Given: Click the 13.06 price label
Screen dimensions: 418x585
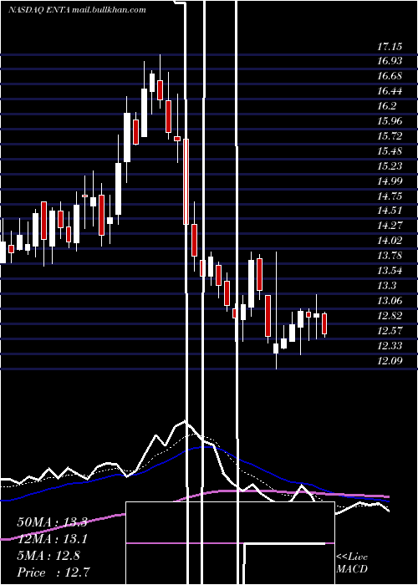Looking at the screenshot, I should point(390,301).
